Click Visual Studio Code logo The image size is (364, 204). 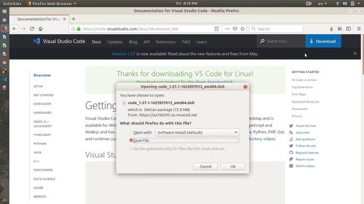click(59, 41)
